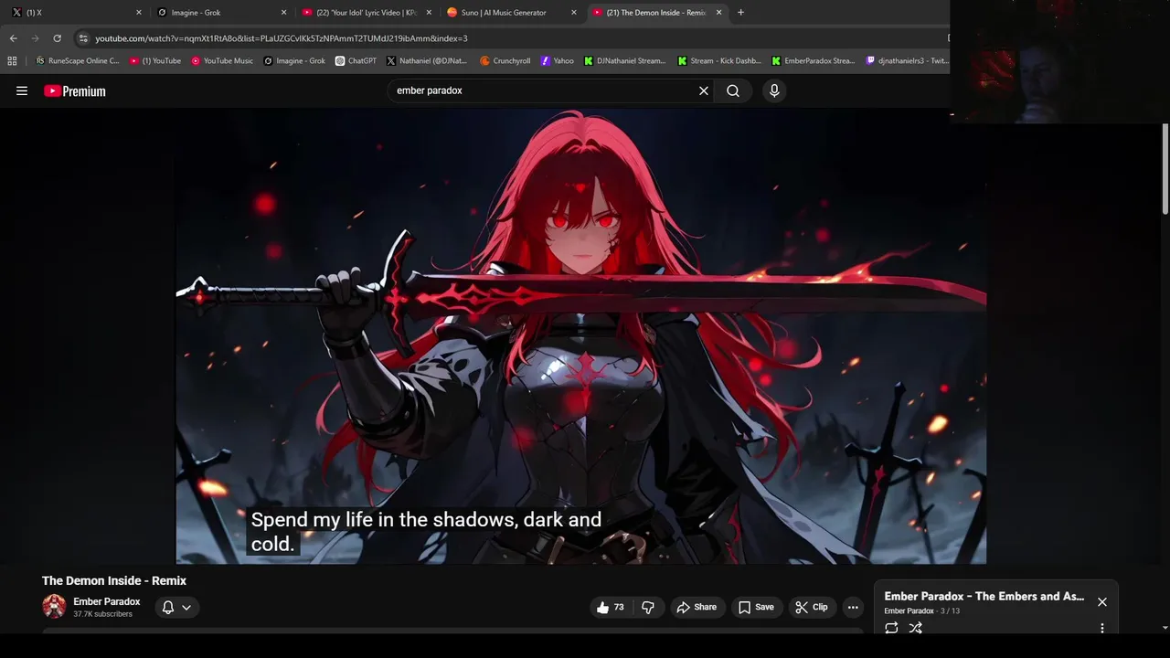Start voice search with the microphone

point(774,90)
